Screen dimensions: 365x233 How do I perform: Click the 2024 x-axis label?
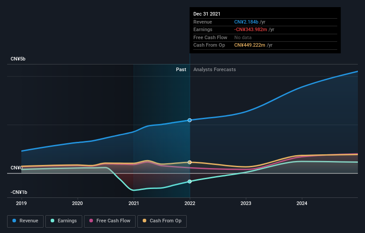[x=302, y=203]
